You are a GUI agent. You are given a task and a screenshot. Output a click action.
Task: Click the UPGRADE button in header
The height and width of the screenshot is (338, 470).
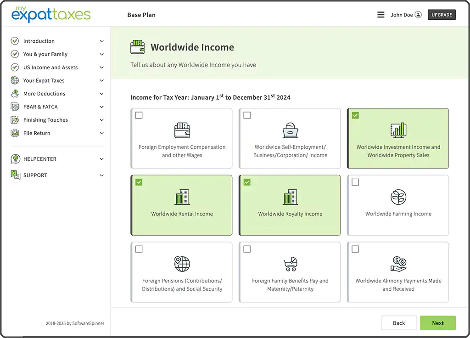[442, 15]
